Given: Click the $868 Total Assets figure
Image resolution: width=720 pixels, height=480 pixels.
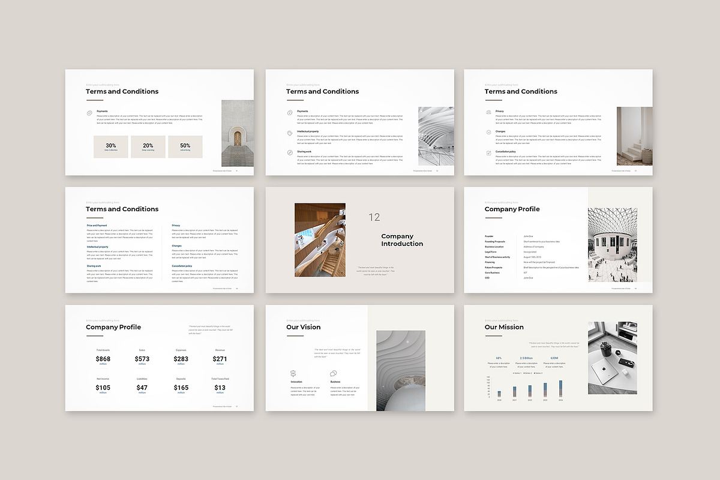Looking at the screenshot, I should point(103,359).
